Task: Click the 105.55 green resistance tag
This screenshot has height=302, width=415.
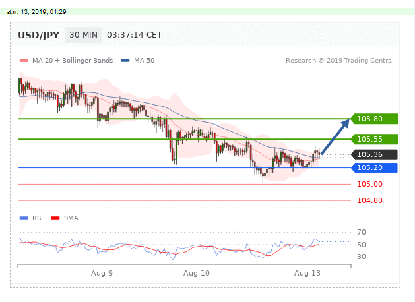Action: [x=374, y=139]
